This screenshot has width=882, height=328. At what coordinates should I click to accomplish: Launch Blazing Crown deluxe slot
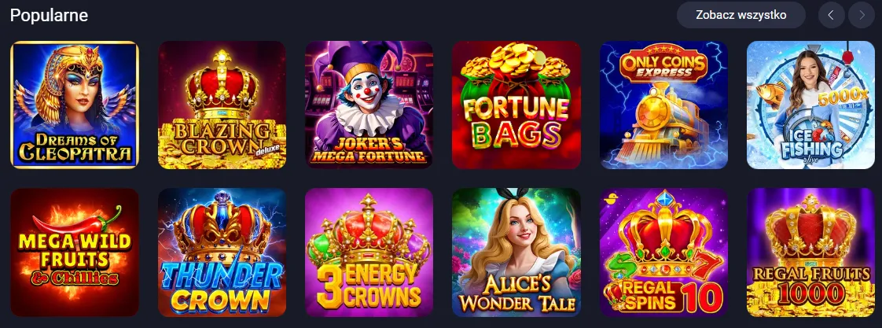(x=222, y=105)
